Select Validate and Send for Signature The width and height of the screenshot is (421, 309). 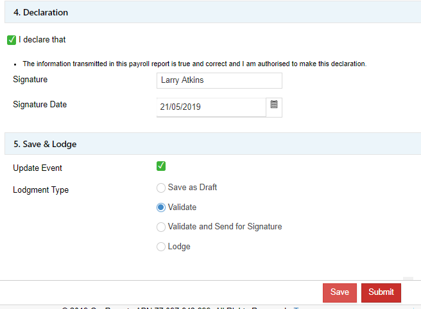point(161,227)
